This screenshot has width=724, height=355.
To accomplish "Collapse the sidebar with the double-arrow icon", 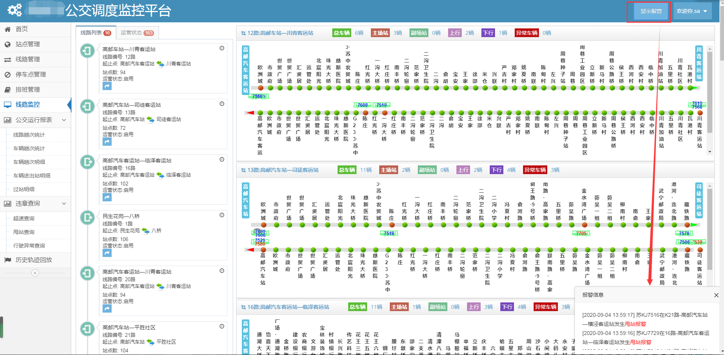I will 35,273.
